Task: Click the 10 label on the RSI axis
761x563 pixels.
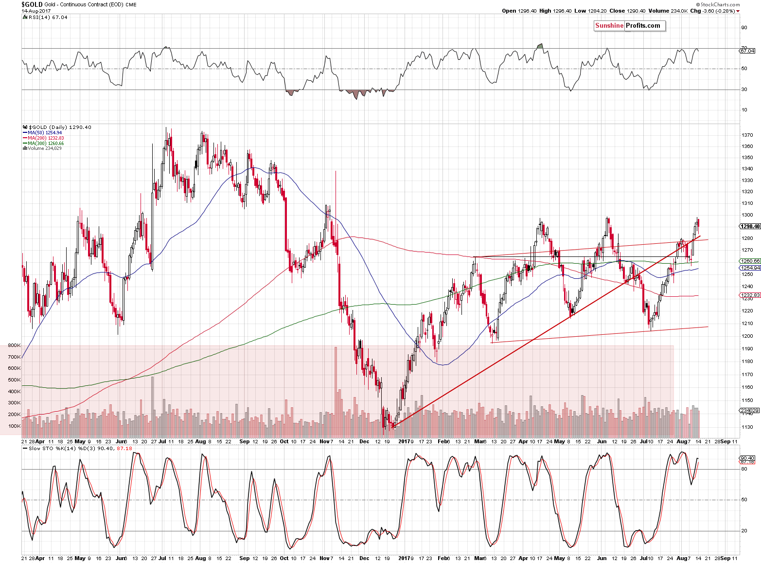Action: point(744,109)
